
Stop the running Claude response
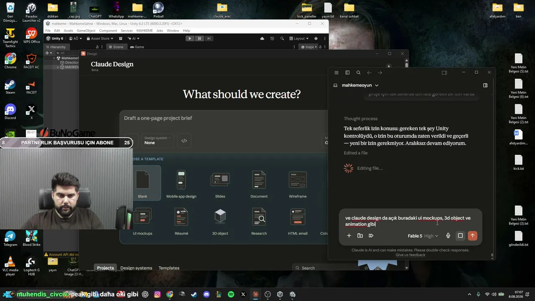pos(460,236)
